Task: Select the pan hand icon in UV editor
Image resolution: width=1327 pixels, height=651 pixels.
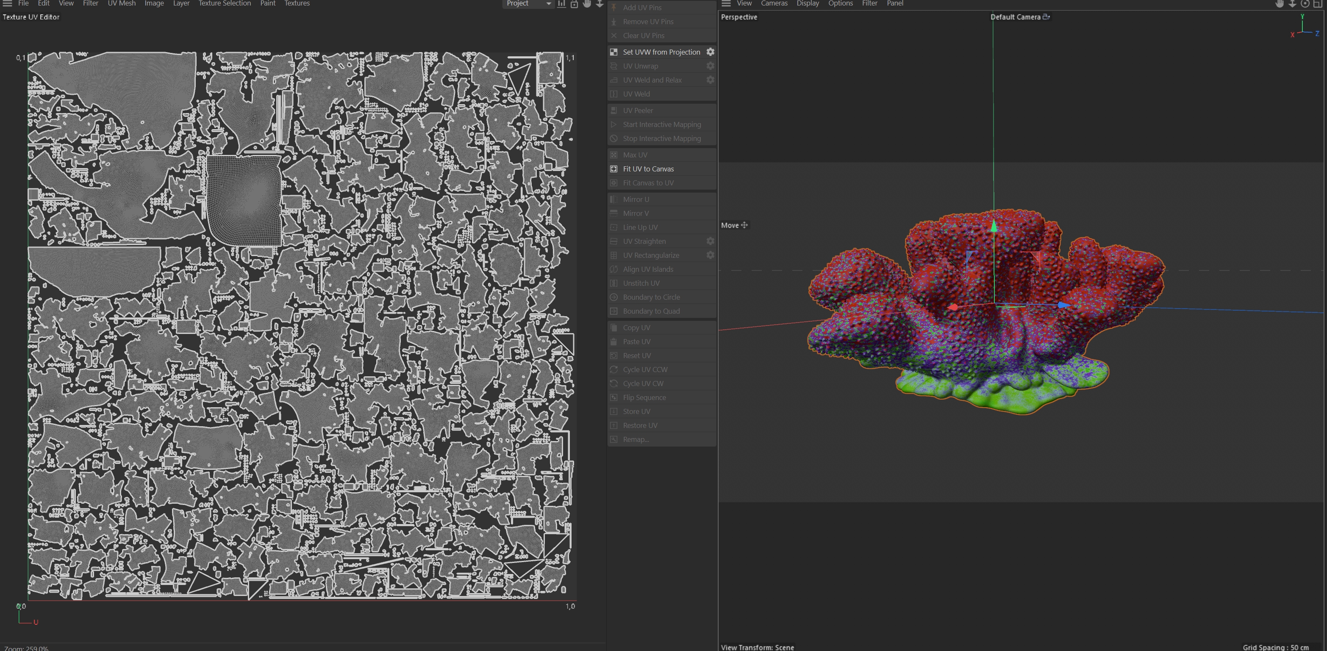Action: coord(587,4)
